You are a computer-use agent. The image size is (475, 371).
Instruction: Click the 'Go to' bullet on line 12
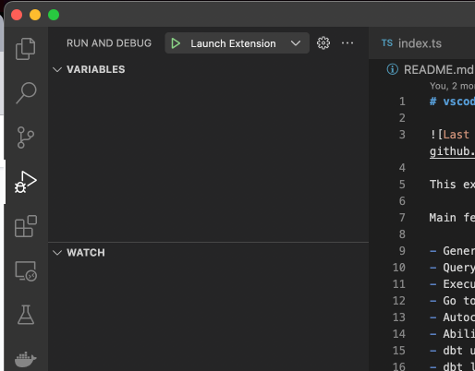point(459,301)
